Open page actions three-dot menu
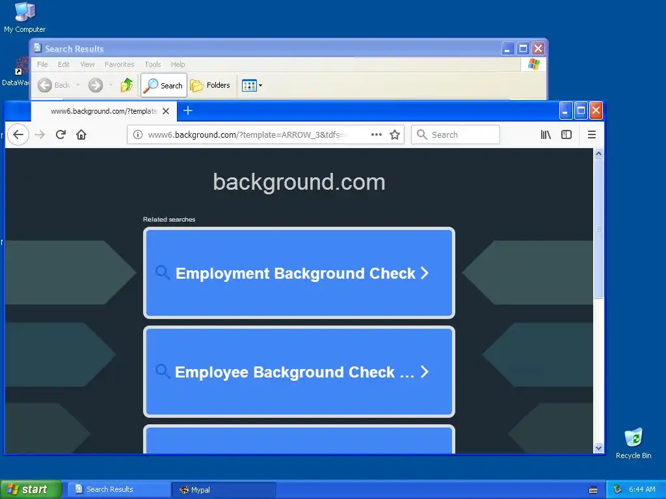The image size is (666, 499). pyautogui.click(x=377, y=134)
